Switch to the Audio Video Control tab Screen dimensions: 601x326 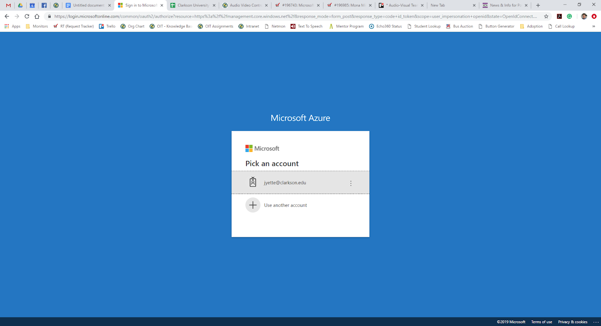point(245,5)
